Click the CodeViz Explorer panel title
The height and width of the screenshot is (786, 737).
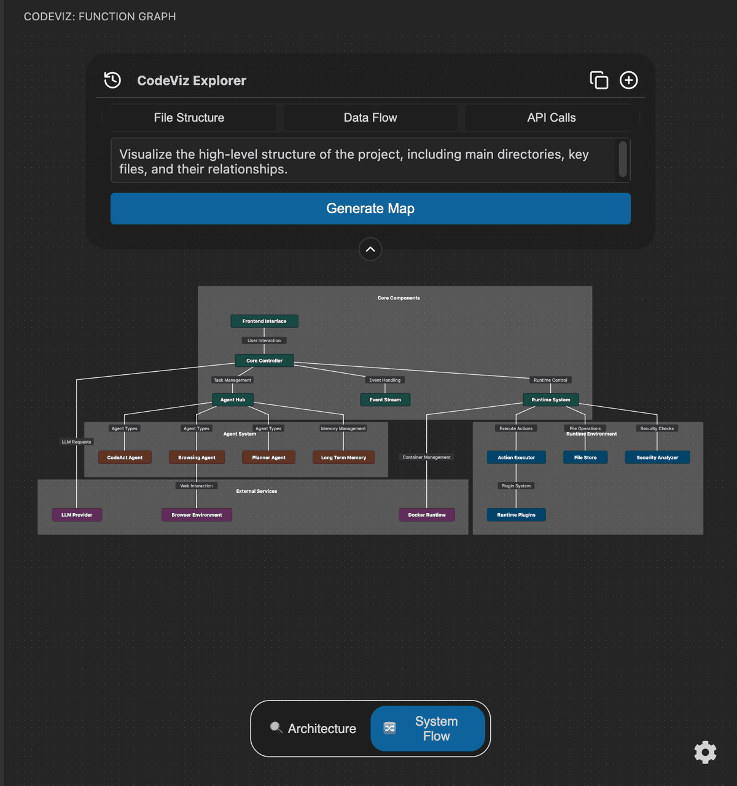pos(192,81)
